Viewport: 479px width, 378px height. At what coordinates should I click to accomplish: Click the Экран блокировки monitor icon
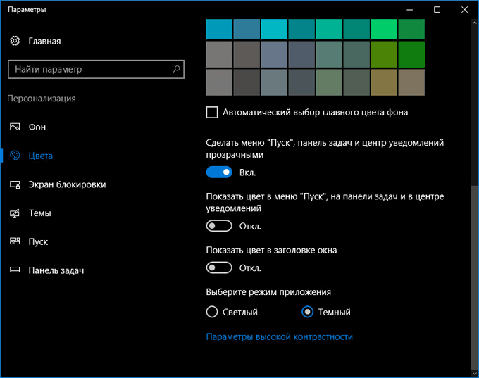(x=15, y=184)
